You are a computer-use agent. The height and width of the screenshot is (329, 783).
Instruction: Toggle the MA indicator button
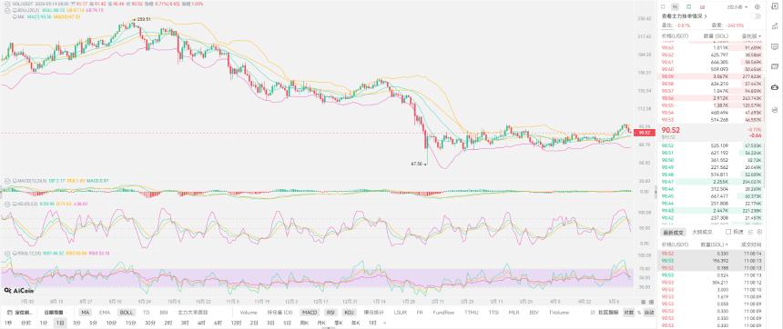pos(85,313)
